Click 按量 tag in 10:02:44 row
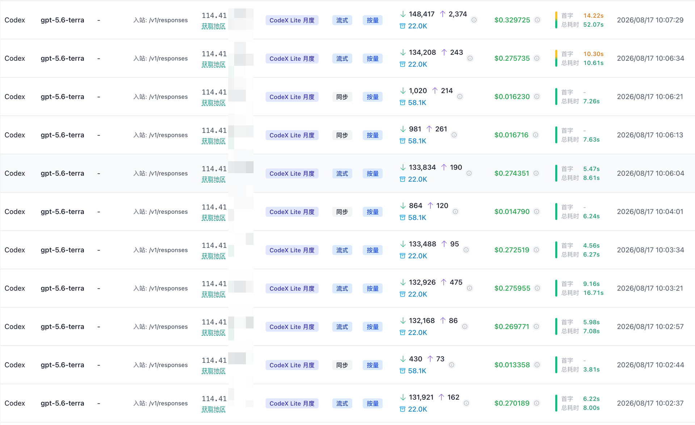This screenshot has height=425, width=695. click(372, 365)
